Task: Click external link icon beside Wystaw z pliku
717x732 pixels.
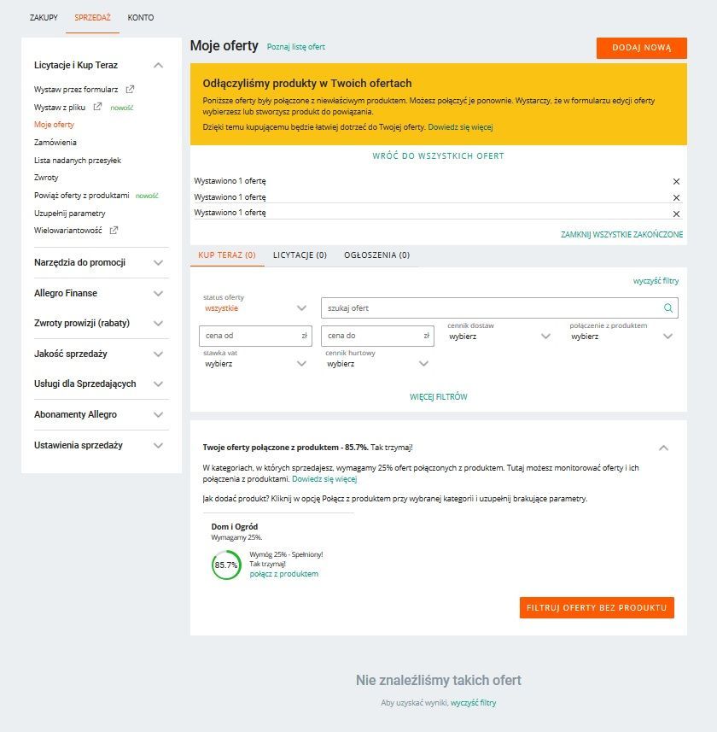Action: tap(97, 107)
